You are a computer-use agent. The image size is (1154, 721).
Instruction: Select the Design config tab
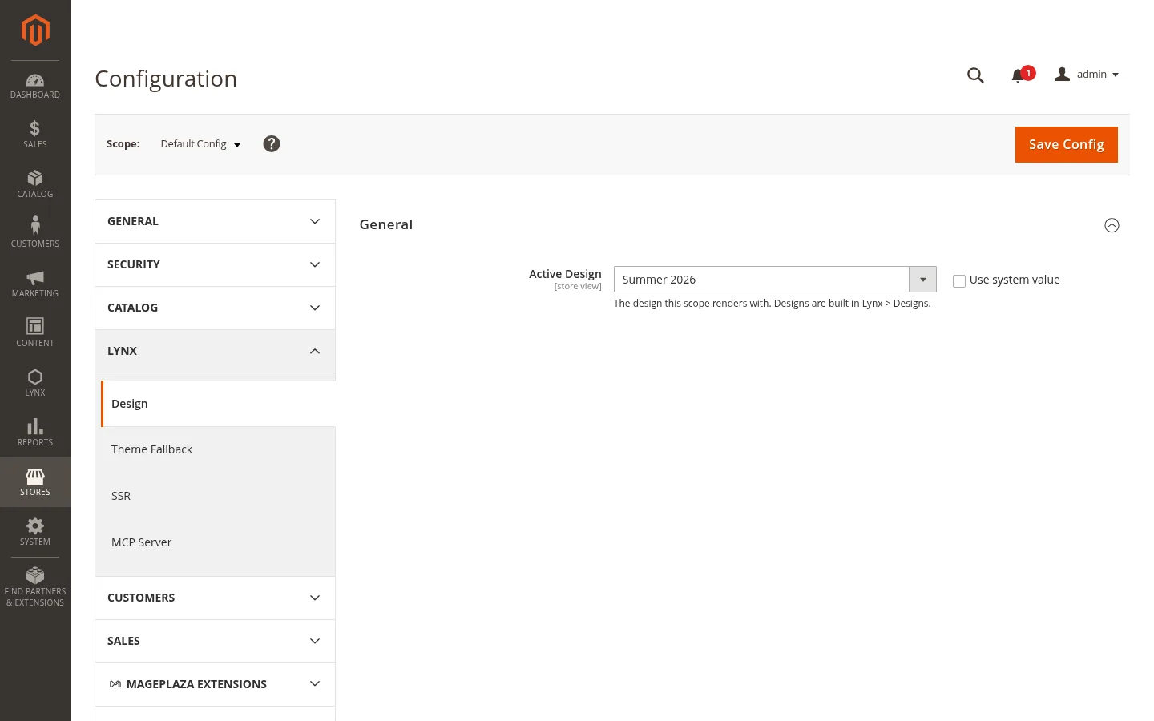coord(218,404)
